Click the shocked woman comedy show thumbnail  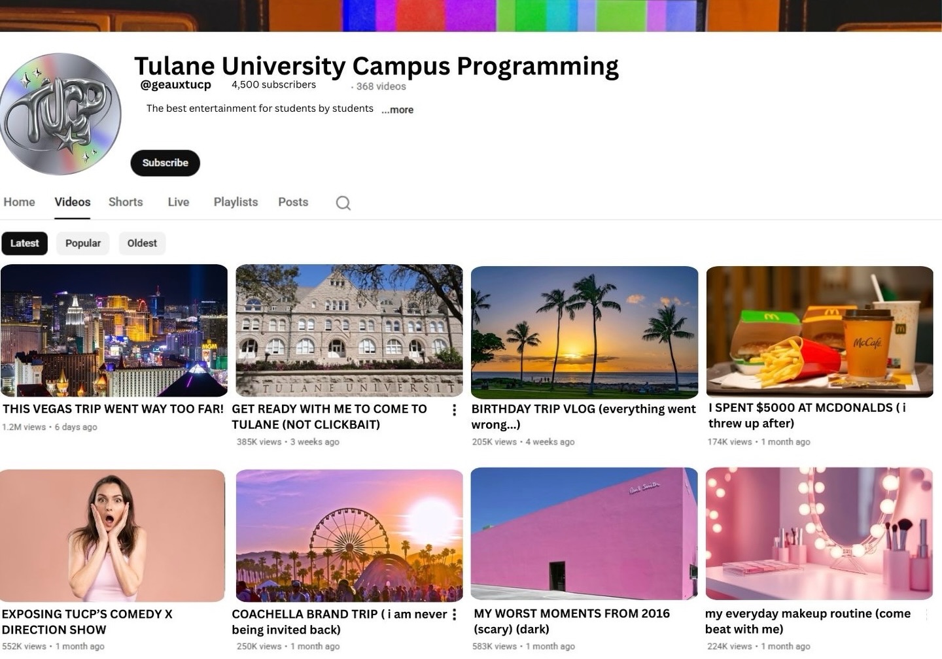113,535
